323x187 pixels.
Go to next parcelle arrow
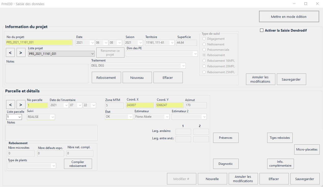pos(21,105)
